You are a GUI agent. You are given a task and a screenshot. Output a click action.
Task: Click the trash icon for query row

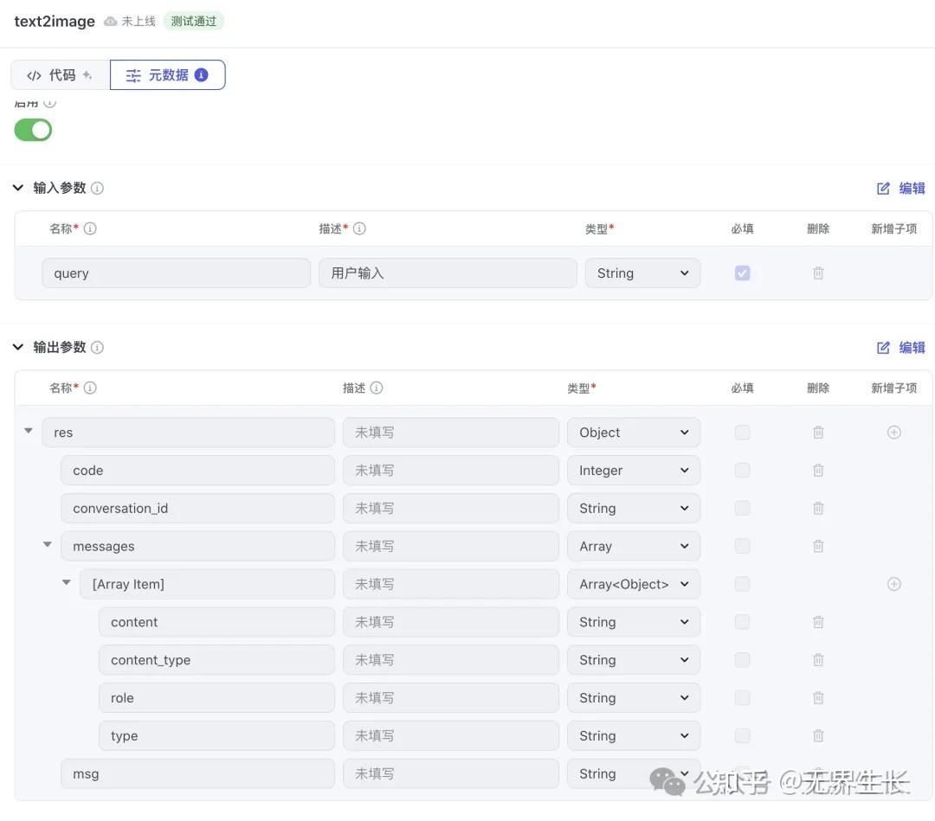[818, 273]
